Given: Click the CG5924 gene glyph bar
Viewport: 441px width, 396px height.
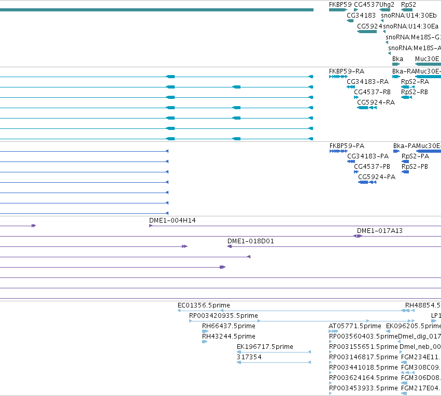Looking at the screenshot, I should (367, 32).
